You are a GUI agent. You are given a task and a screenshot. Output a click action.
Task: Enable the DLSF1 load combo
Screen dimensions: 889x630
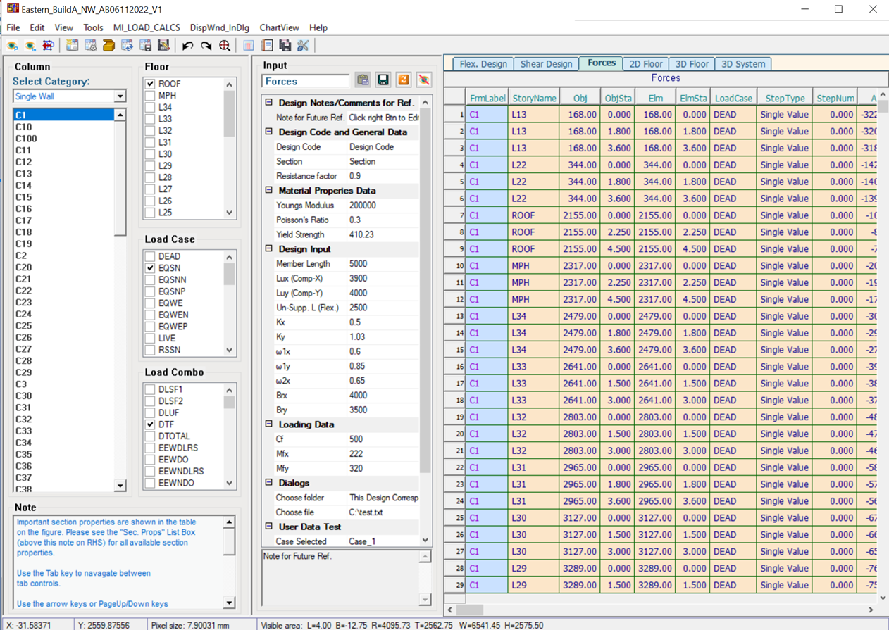149,389
